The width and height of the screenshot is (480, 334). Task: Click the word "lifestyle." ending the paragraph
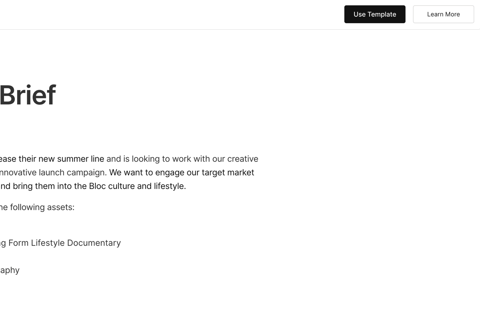pyautogui.click(x=170, y=186)
